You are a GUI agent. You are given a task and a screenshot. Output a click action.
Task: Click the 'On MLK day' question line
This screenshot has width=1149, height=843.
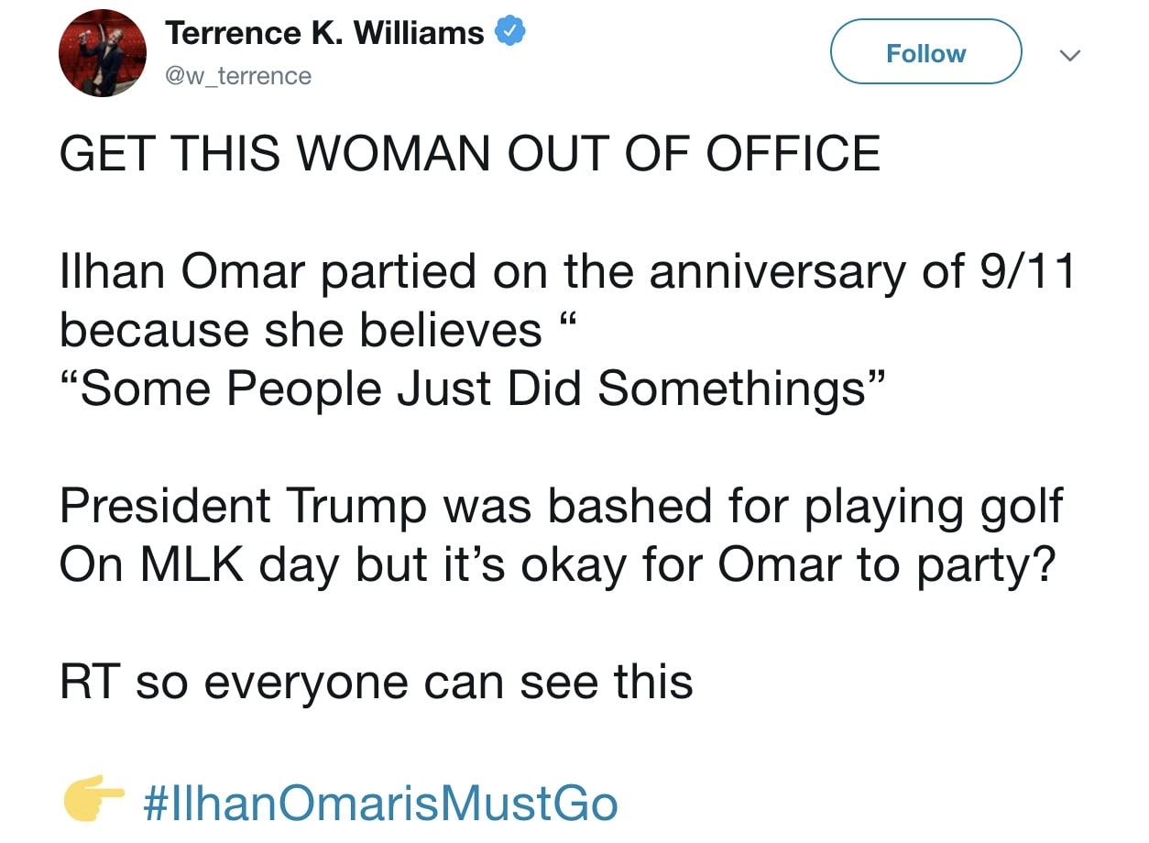click(x=557, y=565)
